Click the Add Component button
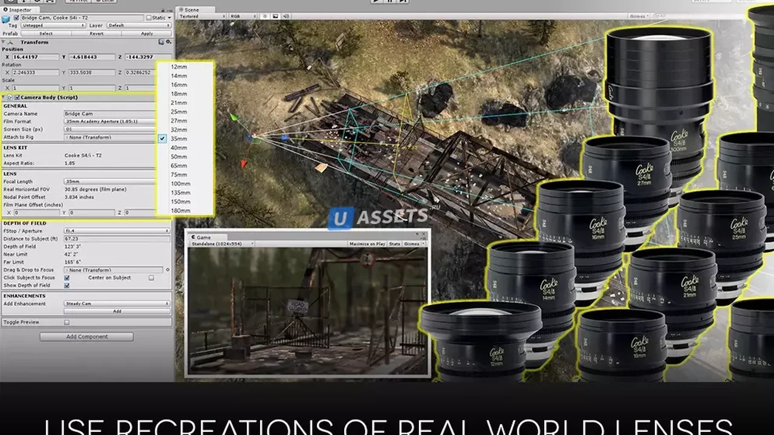The height and width of the screenshot is (435, 774). pyautogui.click(x=86, y=337)
